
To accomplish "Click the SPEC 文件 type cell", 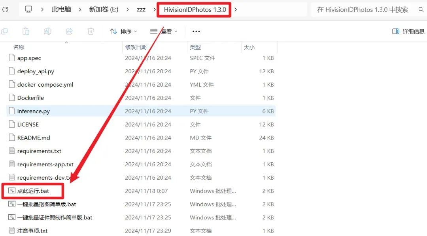I will tap(202, 58).
